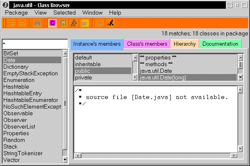Click the text lines documentation icon

(x=85, y=23)
